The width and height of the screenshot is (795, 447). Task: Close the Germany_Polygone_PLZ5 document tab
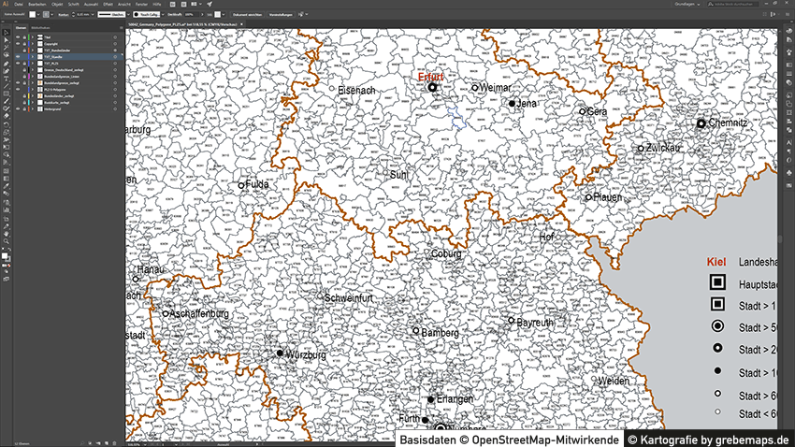pos(241,23)
